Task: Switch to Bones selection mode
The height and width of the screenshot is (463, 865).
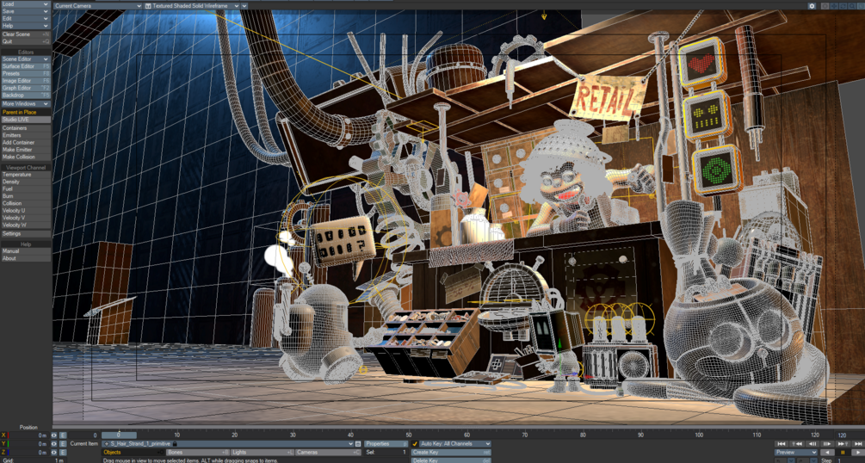Action: (198, 453)
